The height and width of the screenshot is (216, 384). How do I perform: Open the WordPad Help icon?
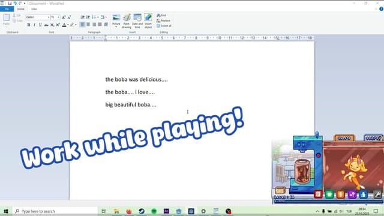(x=382, y=9)
